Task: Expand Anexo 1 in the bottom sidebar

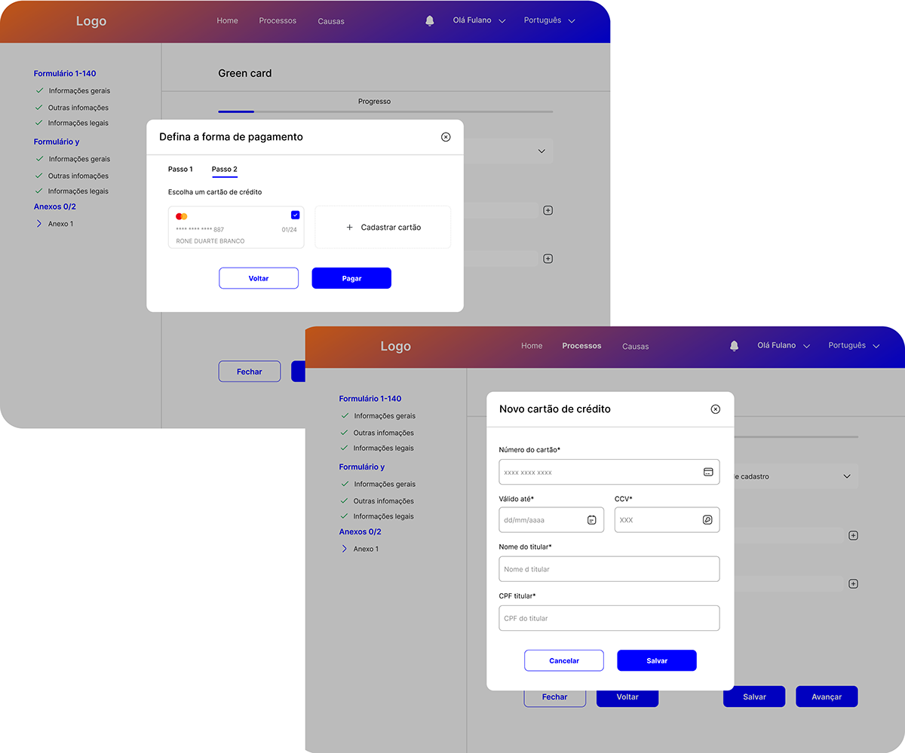Action: click(345, 549)
